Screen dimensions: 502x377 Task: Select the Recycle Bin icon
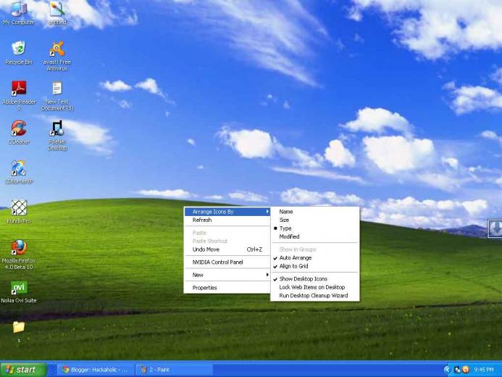click(19, 53)
